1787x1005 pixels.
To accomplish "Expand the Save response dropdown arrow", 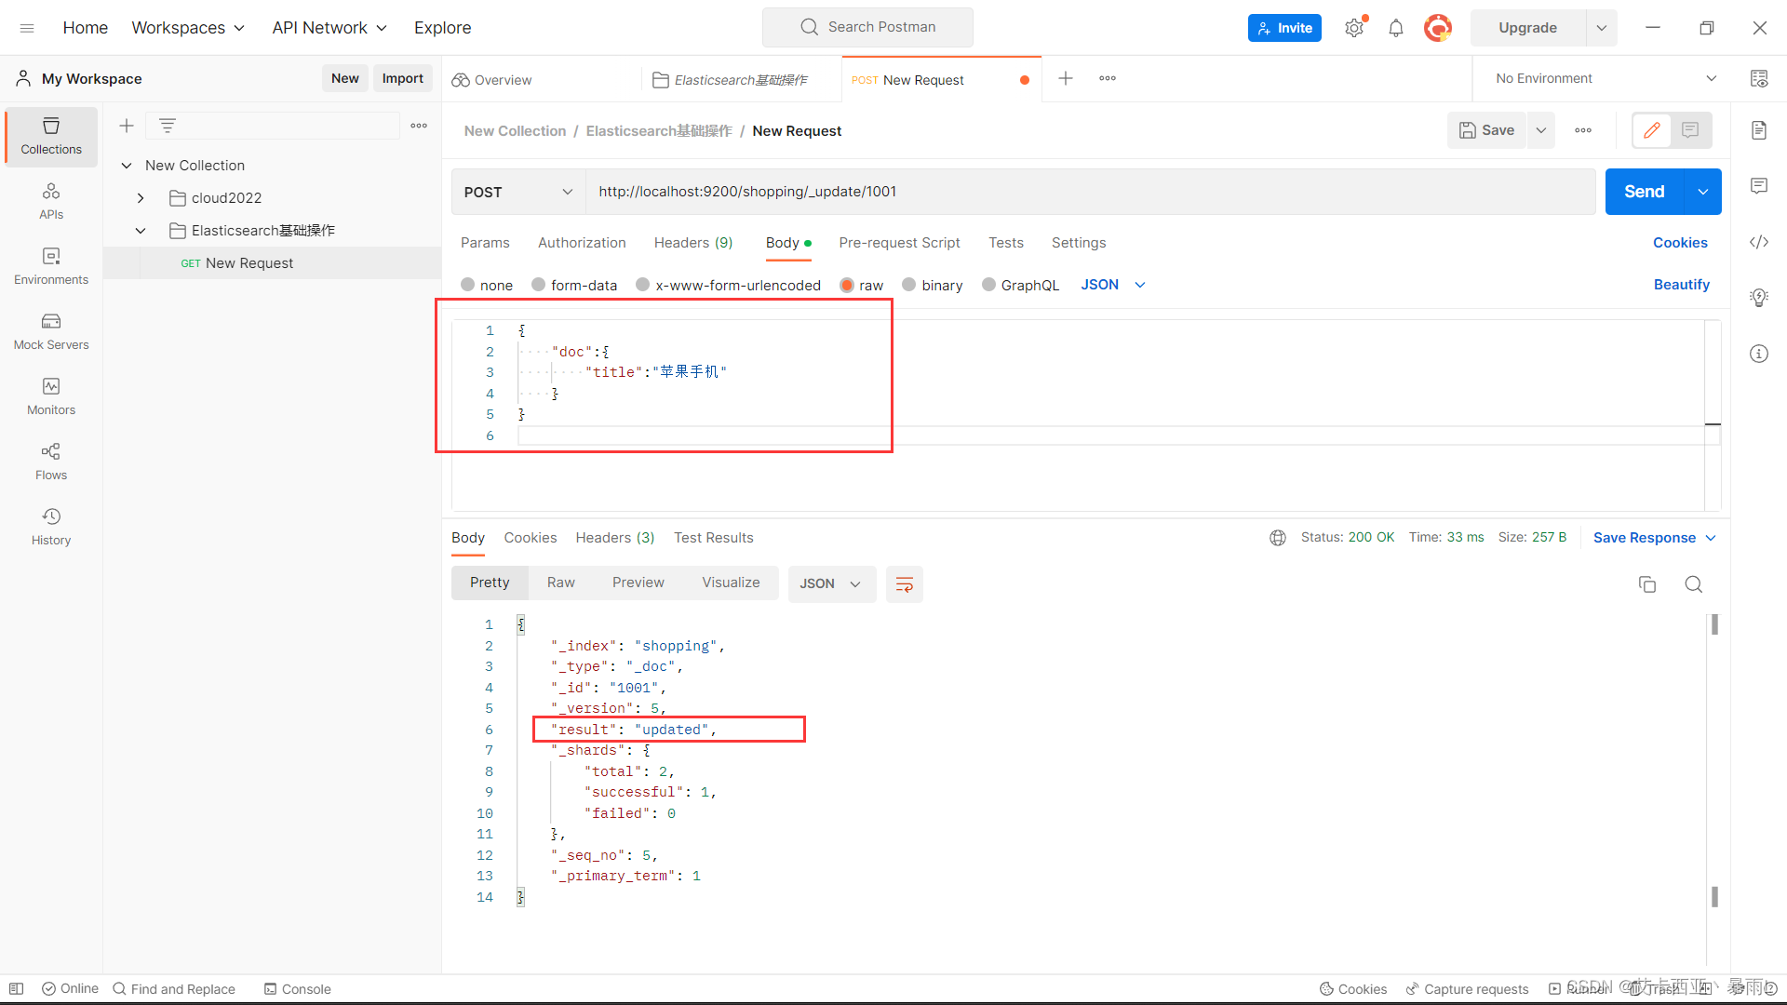I will click(x=1711, y=538).
